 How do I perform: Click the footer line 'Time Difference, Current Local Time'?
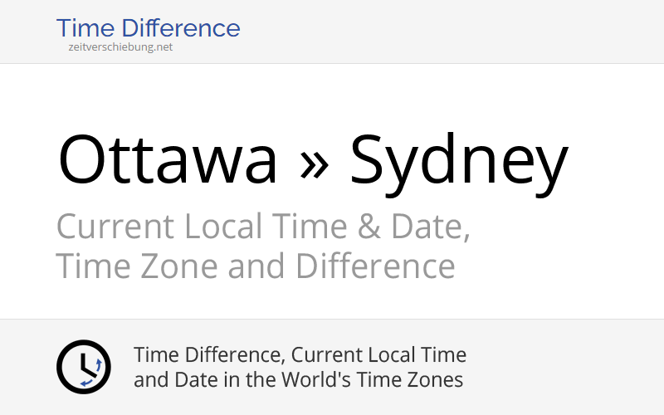300,355
